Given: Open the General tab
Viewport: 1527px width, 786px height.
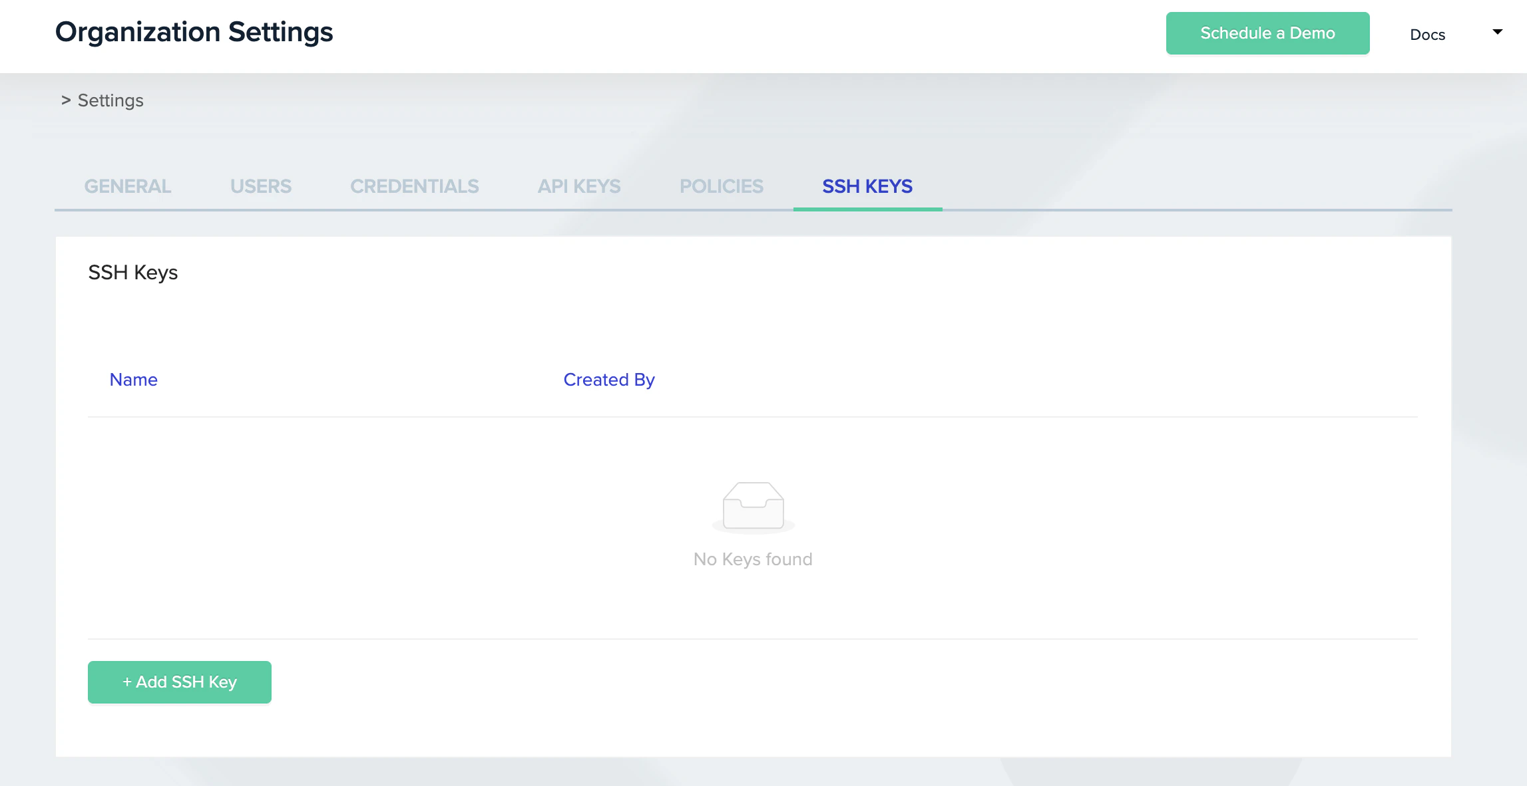Looking at the screenshot, I should (x=128, y=186).
